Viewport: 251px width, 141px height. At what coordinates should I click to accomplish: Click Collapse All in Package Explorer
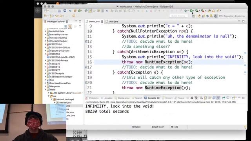65,26
